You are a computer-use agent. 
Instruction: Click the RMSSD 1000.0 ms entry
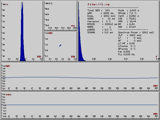coord(102,24)
